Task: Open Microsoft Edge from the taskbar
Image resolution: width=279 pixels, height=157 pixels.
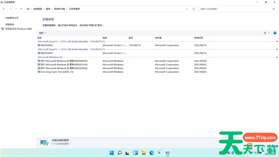Action: (x=152, y=153)
